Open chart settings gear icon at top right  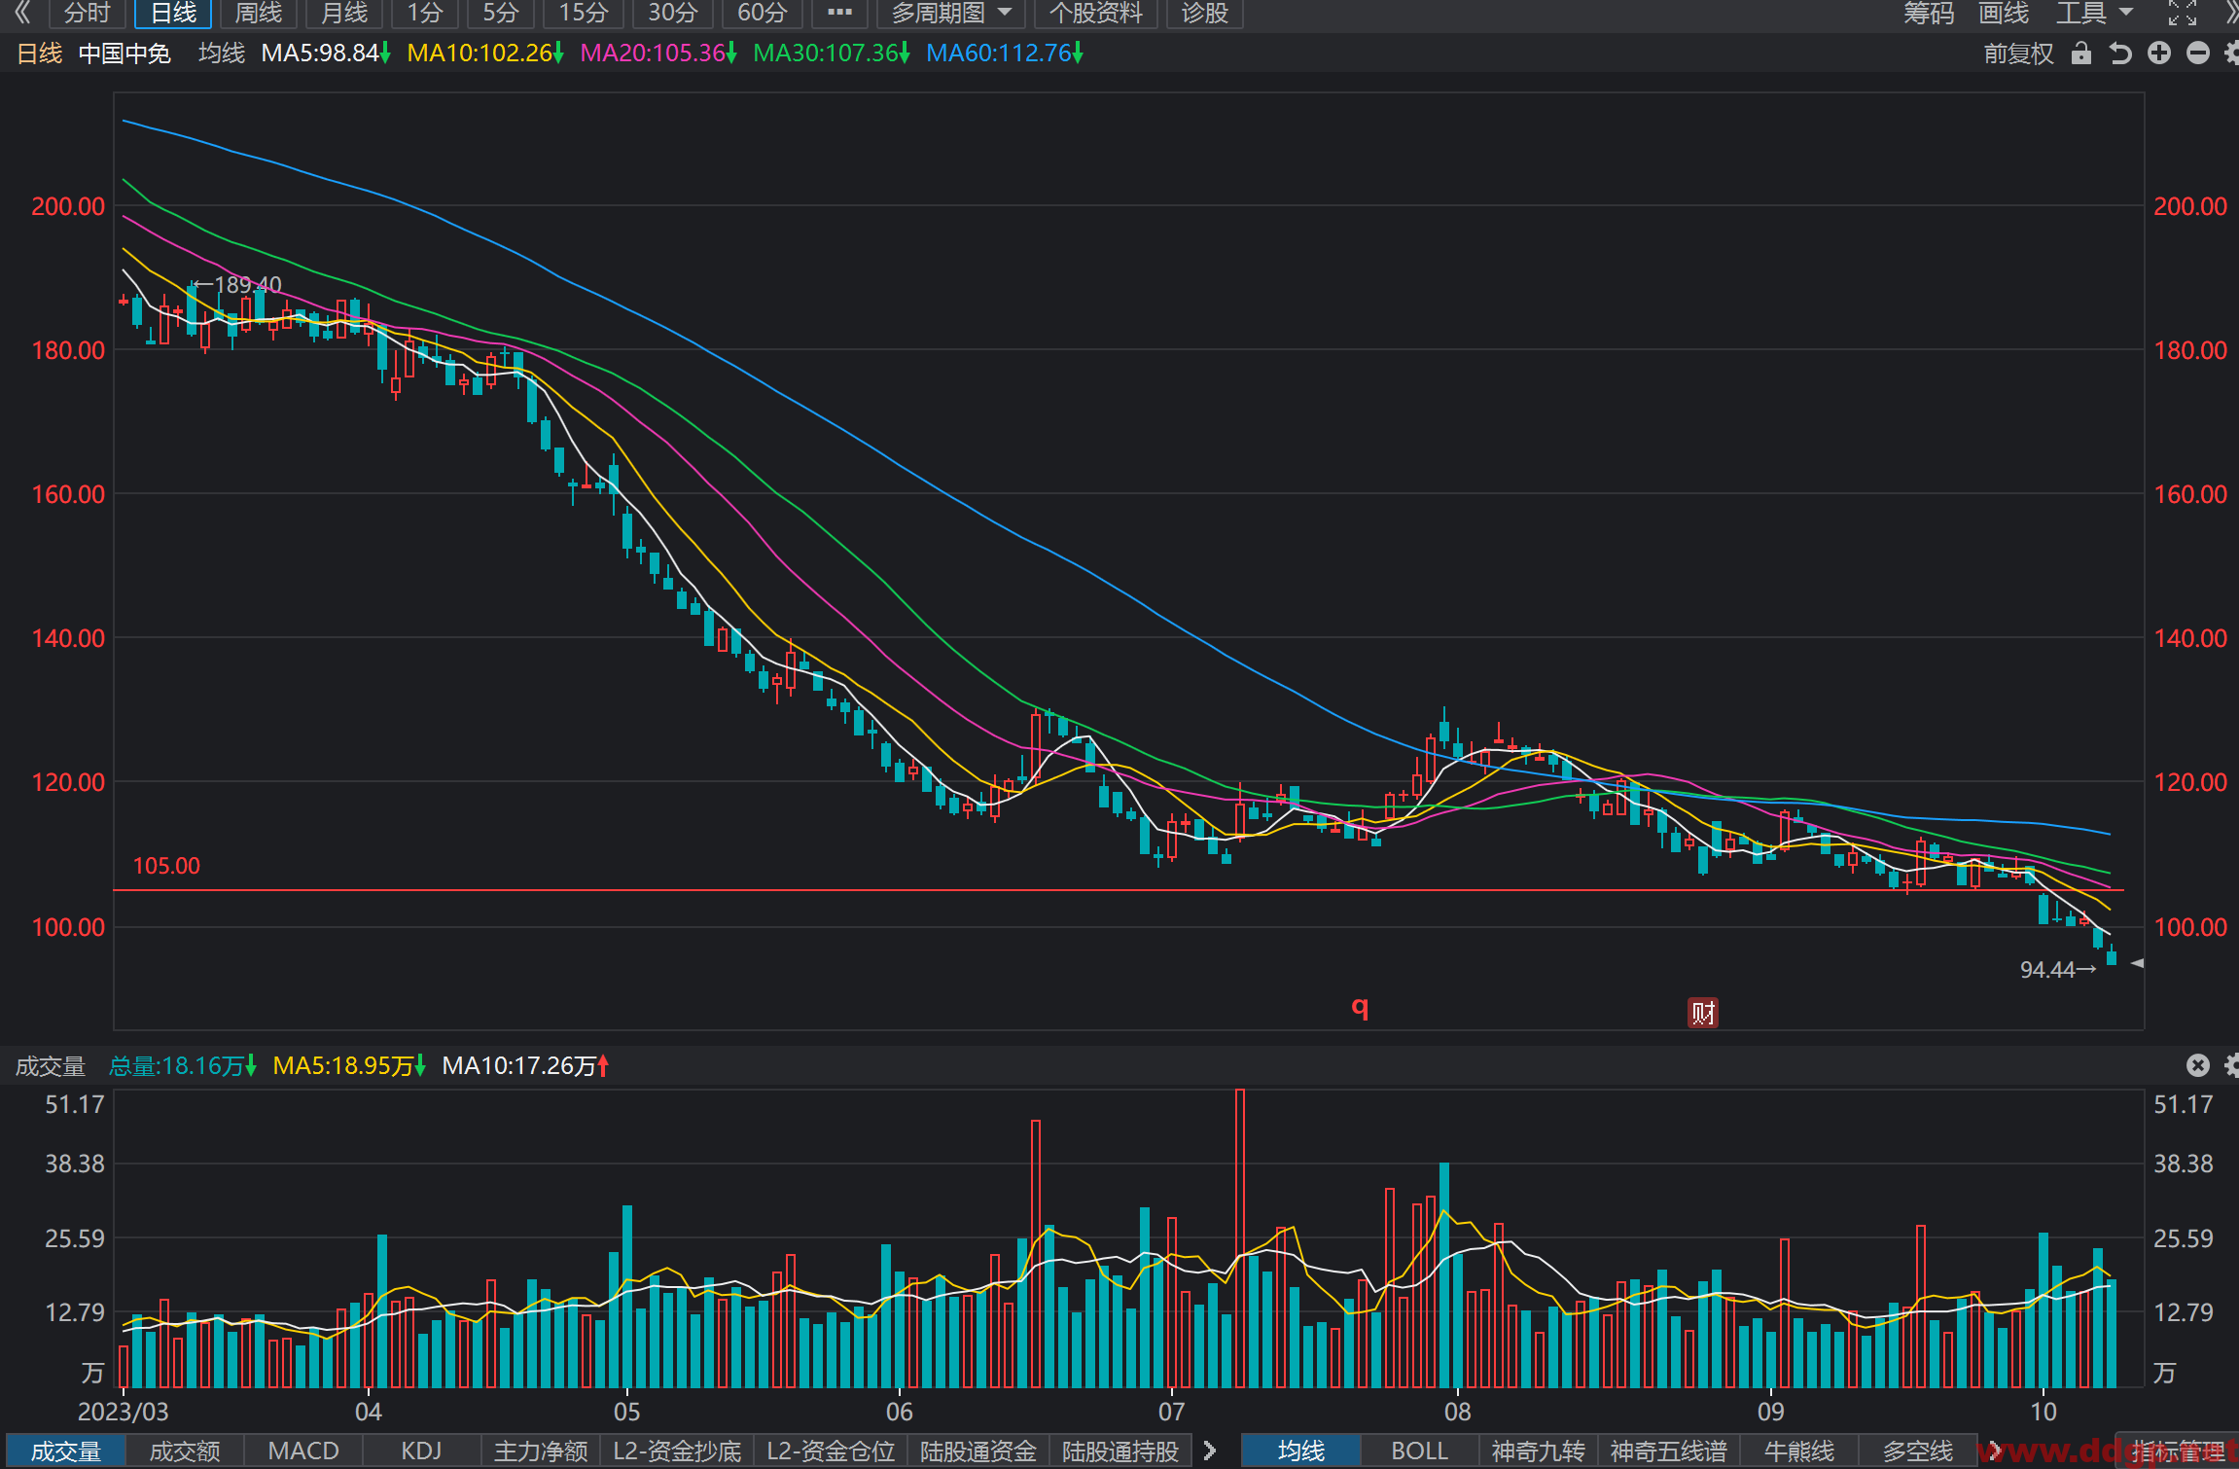[2231, 53]
